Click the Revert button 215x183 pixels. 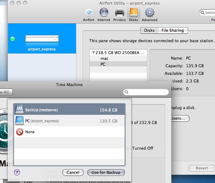[x=202, y=168]
